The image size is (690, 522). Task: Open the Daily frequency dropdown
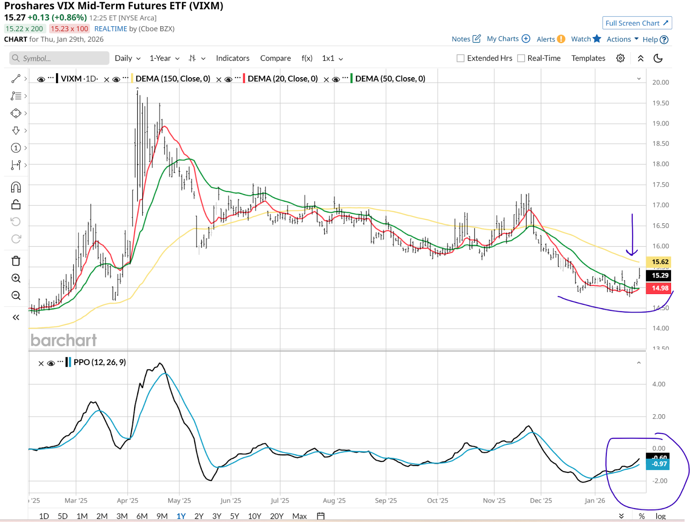coord(128,58)
